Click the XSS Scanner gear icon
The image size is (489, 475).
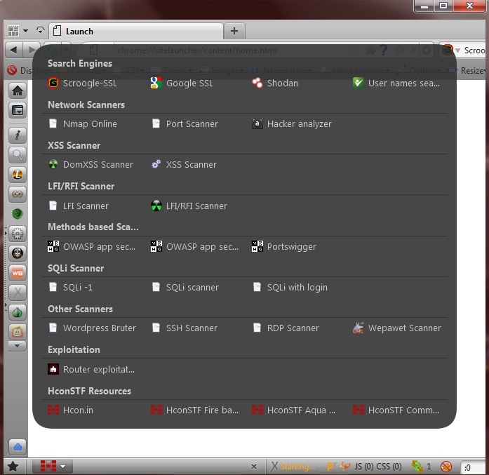pos(156,164)
